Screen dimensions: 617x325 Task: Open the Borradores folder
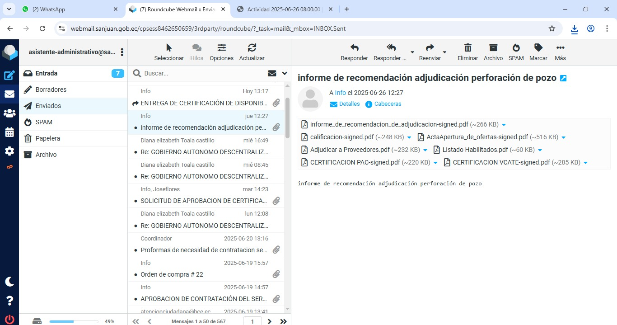coord(51,89)
